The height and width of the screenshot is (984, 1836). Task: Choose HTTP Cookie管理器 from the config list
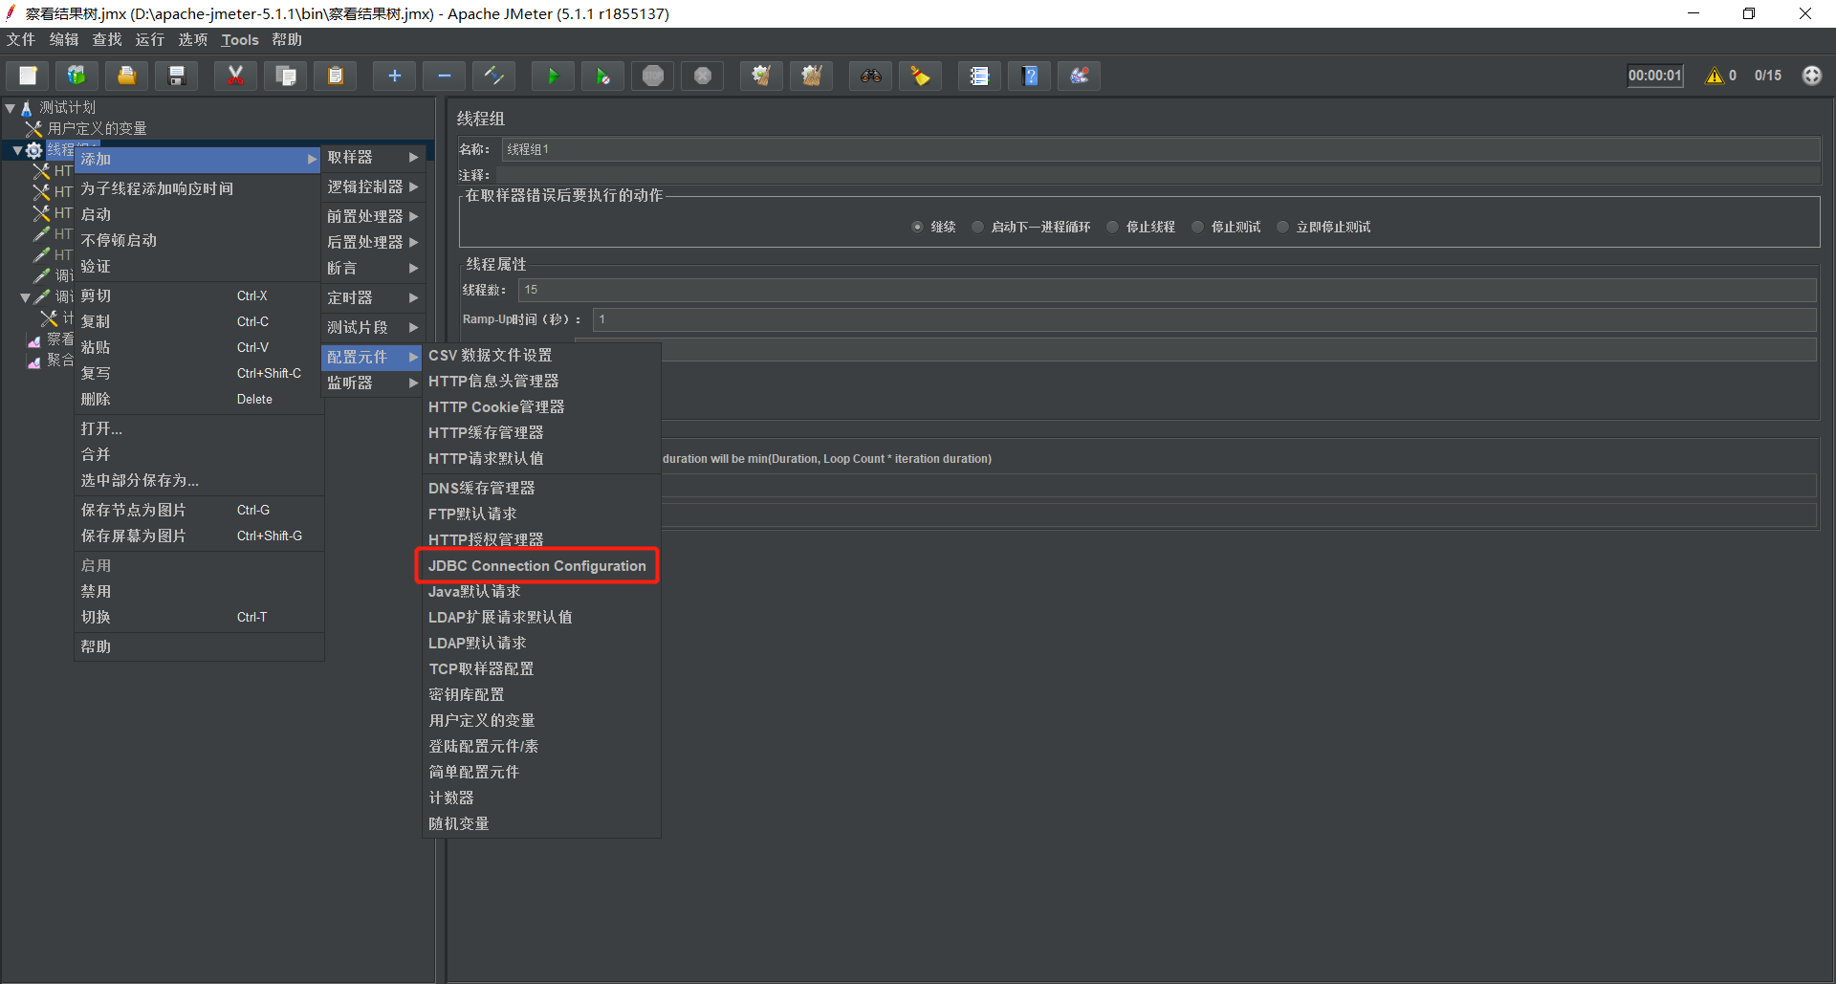(496, 406)
